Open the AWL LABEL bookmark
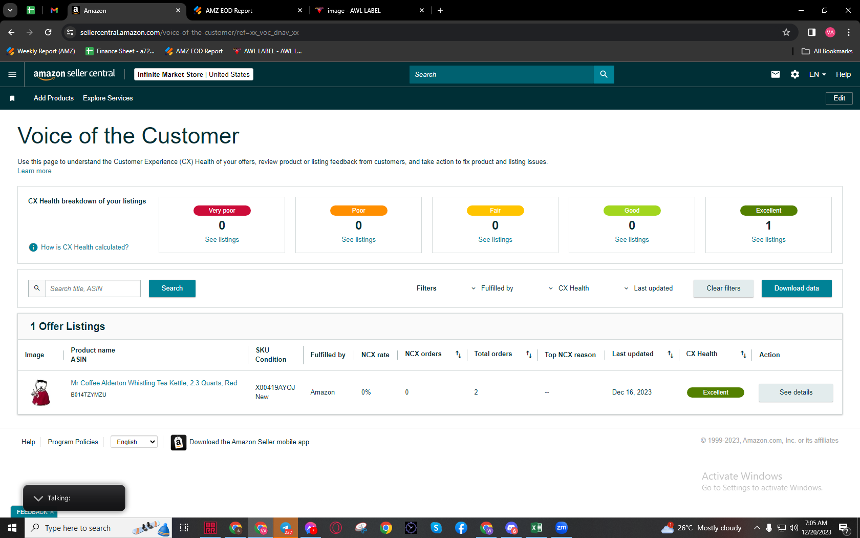Viewport: 860px width, 538px height. tap(267, 51)
